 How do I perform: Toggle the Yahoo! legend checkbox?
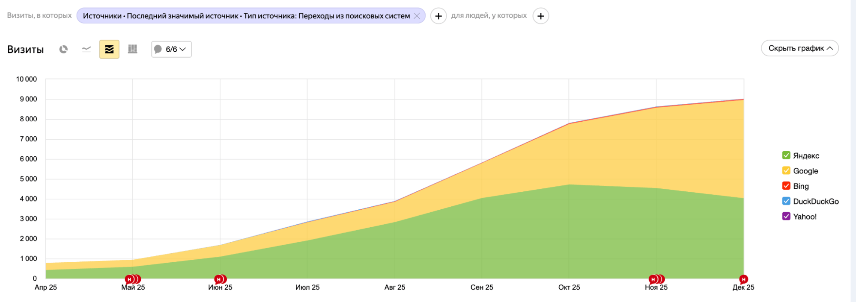[x=786, y=216]
